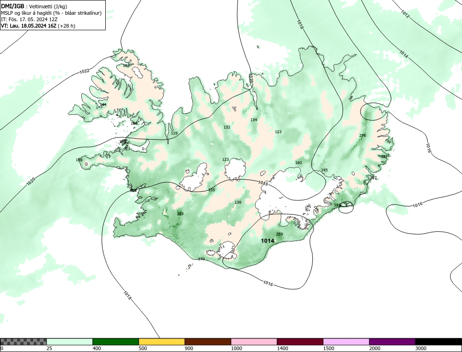
Task: Click the map value 107
Action: click(x=126, y=65)
